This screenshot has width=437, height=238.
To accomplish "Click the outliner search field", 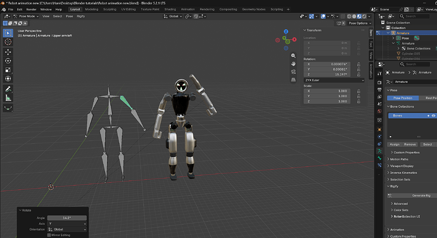I will click(x=414, y=16).
